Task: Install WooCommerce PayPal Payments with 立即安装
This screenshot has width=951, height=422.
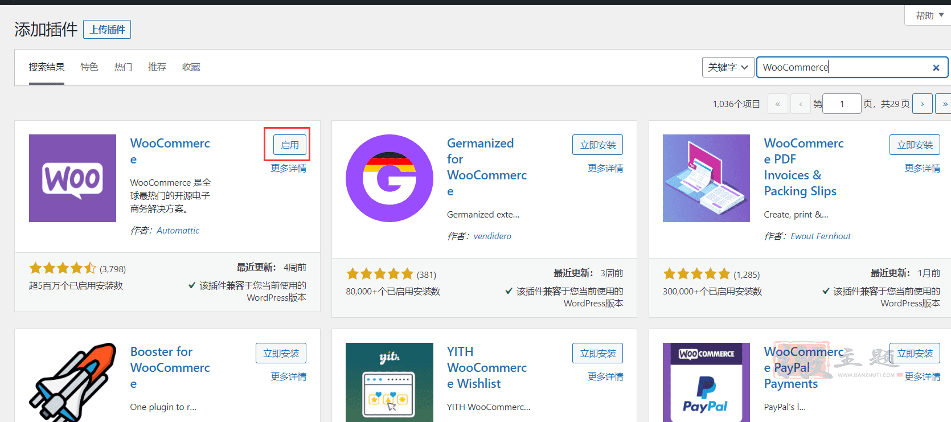Action: point(915,353)
